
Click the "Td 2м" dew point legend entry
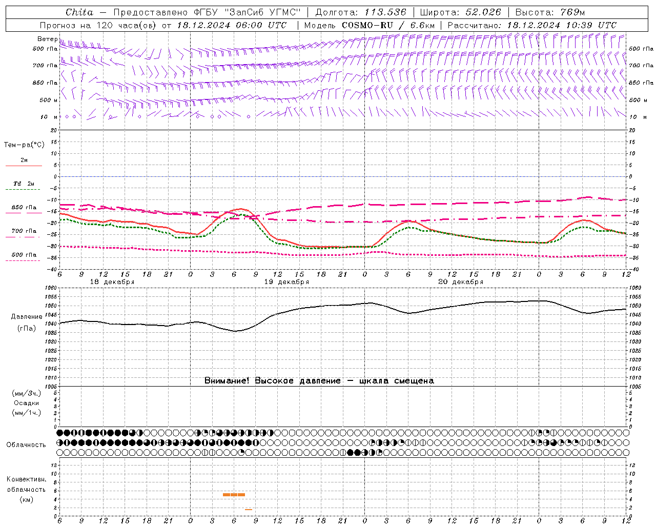click(x=24, y=184)
